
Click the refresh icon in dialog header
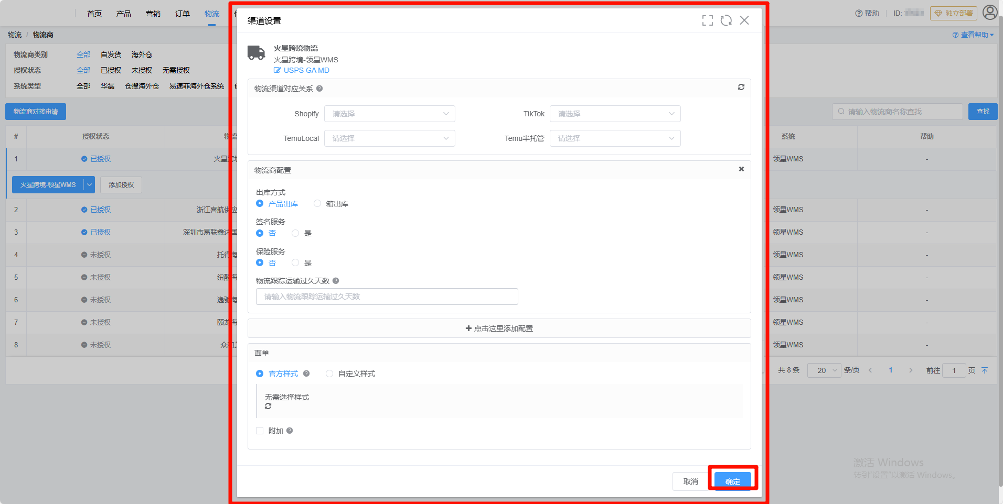pyautogui.click(x=726, y=20)
